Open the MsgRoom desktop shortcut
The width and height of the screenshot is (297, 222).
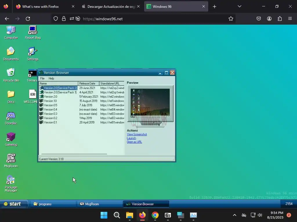coord(11,161)
